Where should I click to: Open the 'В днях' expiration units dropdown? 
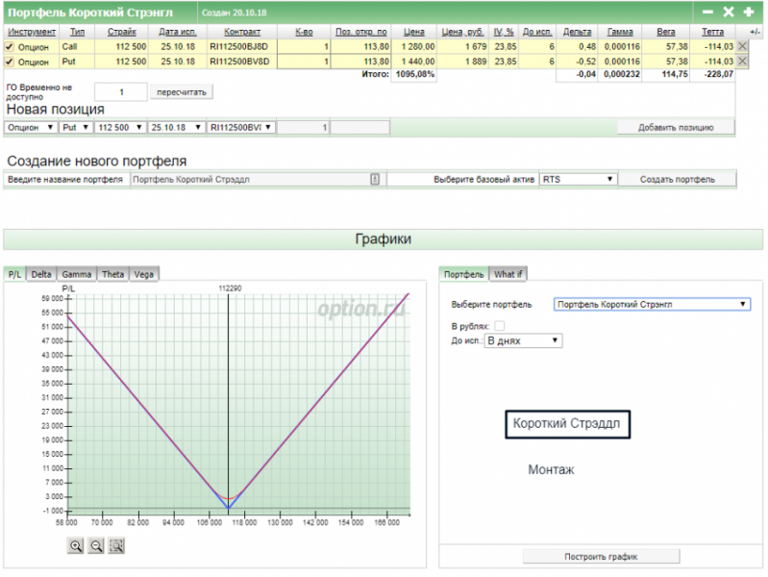click(523, 340)
